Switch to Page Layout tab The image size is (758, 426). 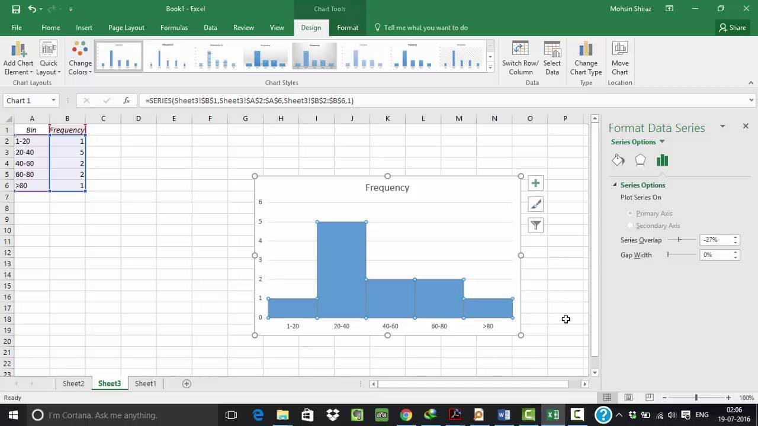pos(126,28)
